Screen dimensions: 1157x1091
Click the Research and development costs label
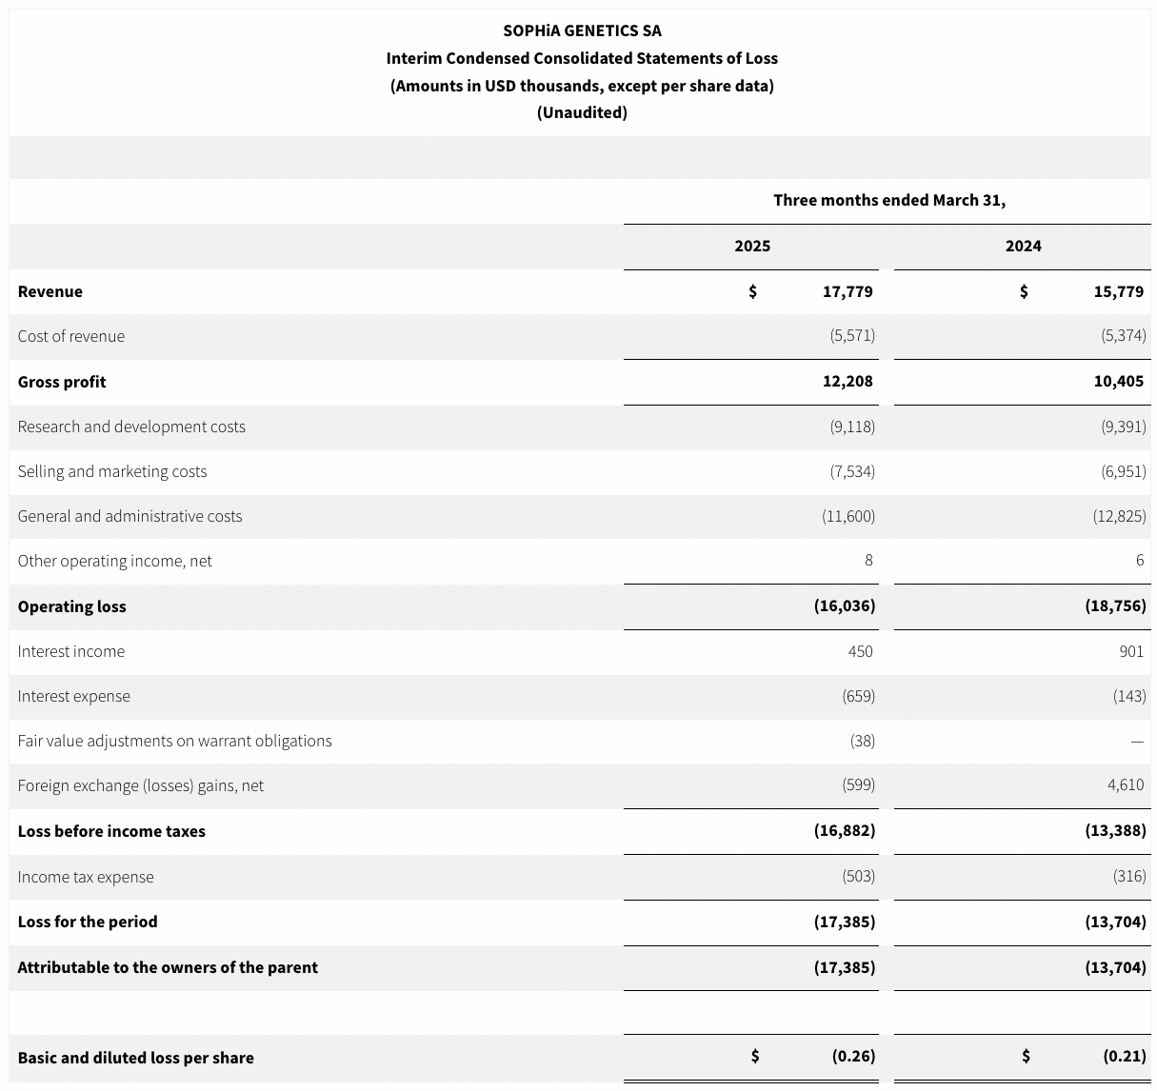point(131,426)
